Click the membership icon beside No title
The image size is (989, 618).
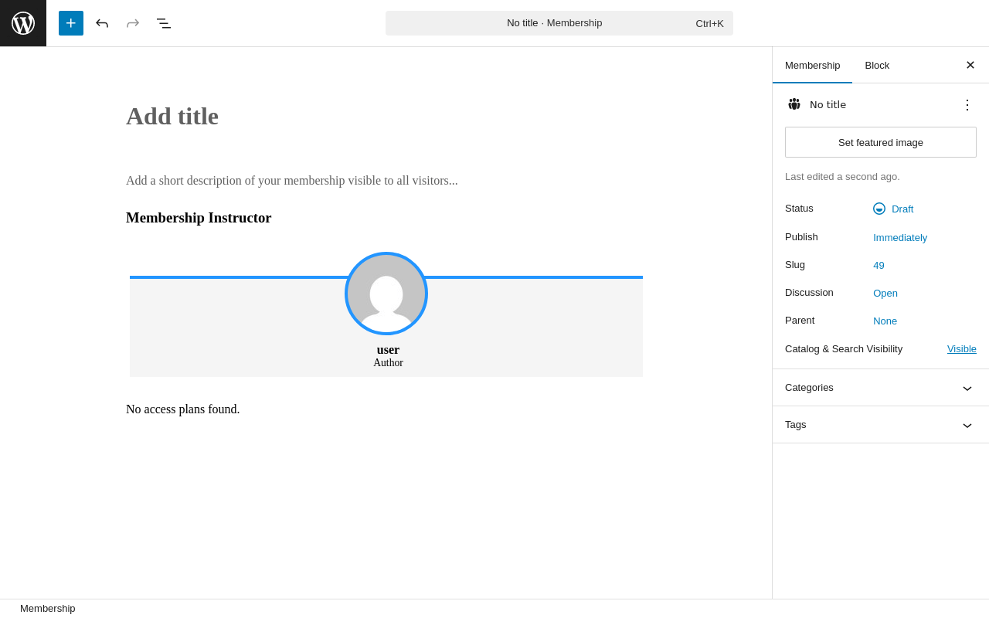coord(794,104)
